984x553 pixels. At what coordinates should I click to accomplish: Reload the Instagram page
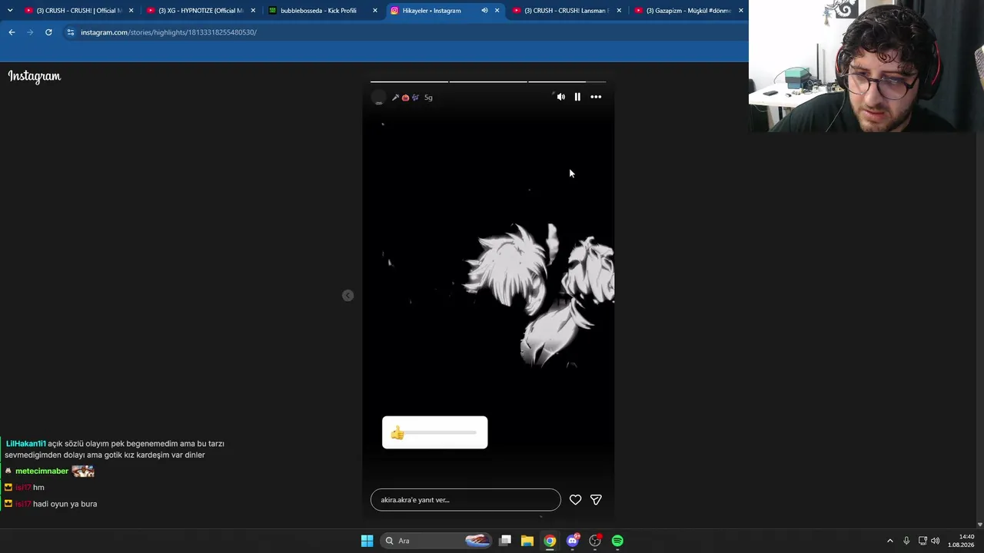click(48, 32)
